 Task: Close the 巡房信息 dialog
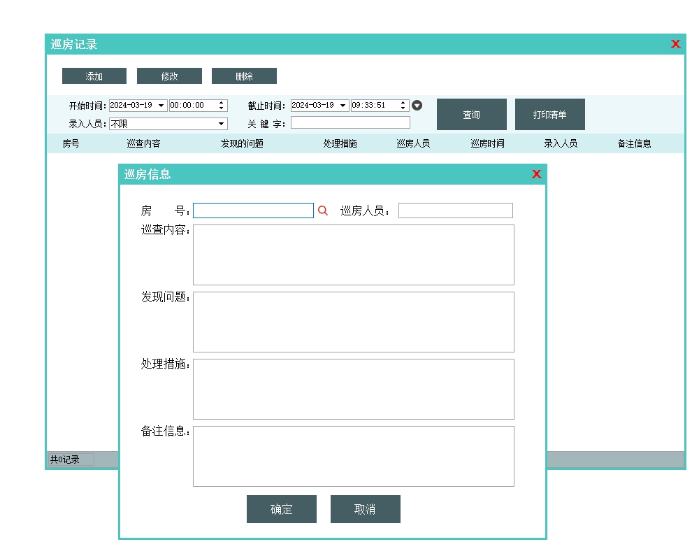pos(536,174)
